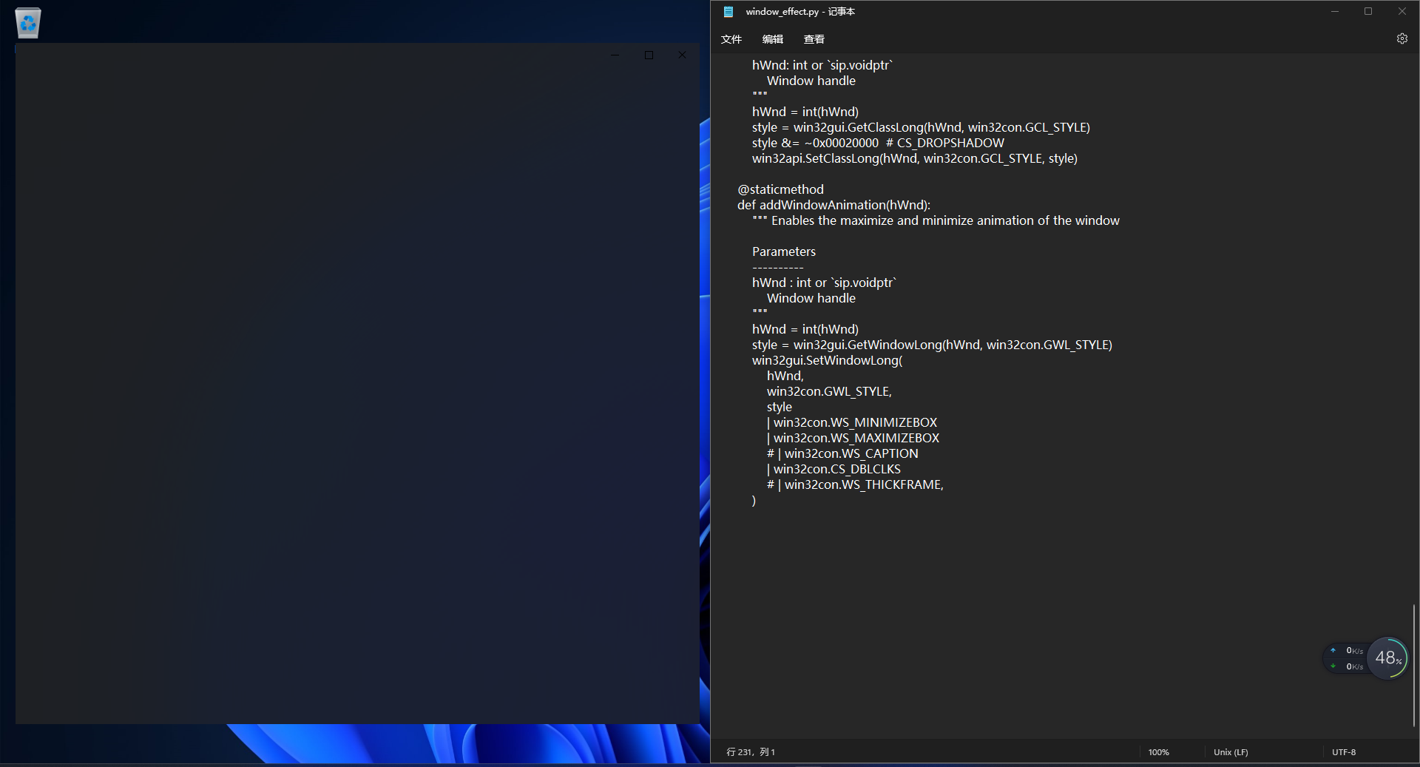
Task: Open the 100% zoom level selector
Action: click(x=1157, y=751)
